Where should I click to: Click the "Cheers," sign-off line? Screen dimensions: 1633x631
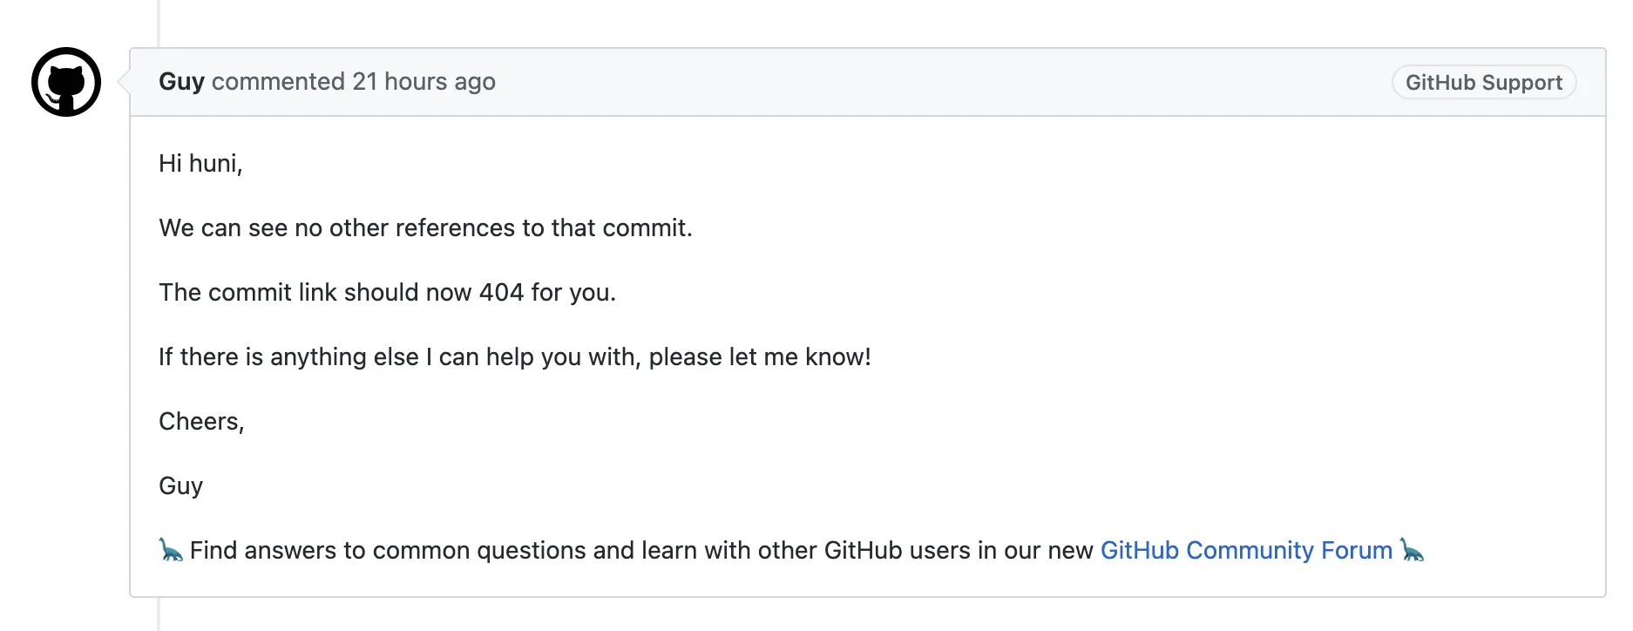click(201, 421)
